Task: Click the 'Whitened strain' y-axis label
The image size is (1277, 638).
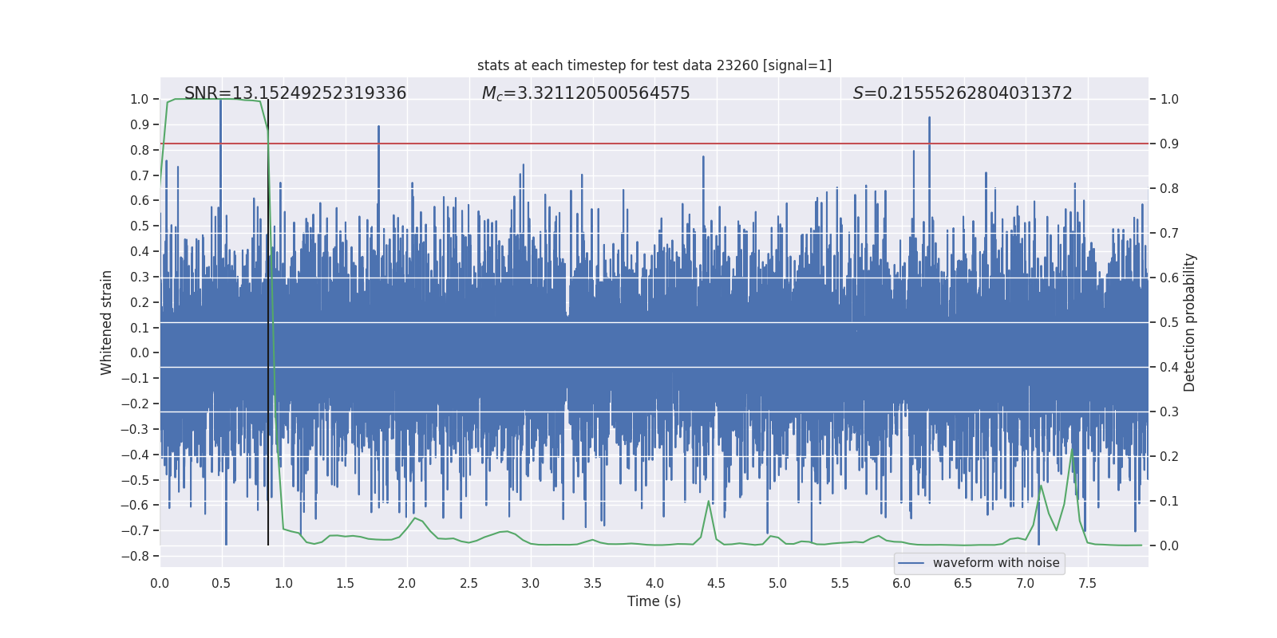Action: point(106,322)
